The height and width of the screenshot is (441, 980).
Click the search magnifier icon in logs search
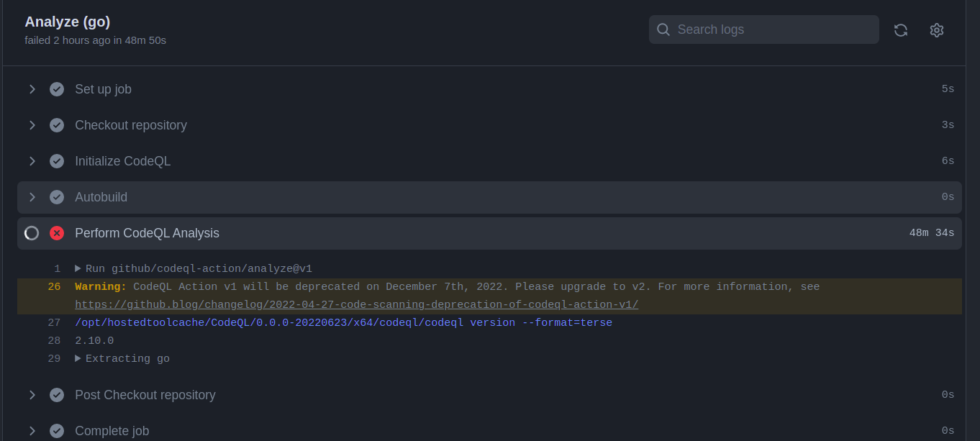coord(663,29)
